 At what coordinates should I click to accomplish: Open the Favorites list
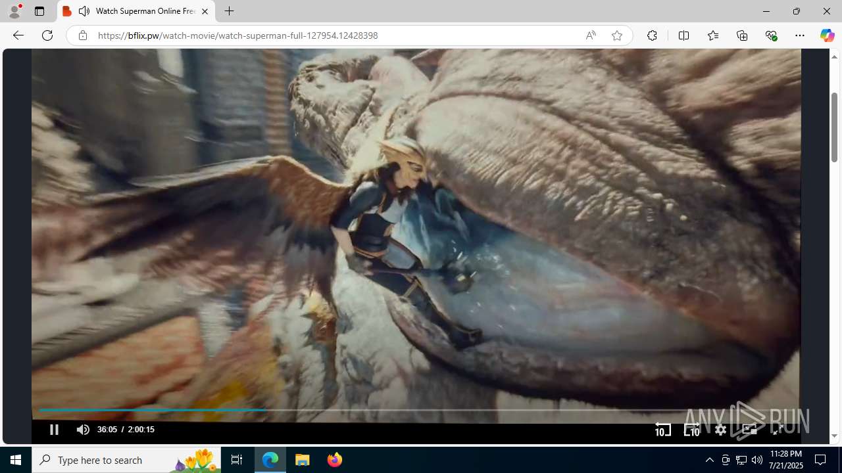click(x=712, y=35)
